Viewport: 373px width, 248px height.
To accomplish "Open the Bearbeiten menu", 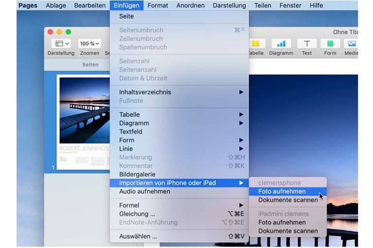I will pyautogui.click(x=90, y=5).
